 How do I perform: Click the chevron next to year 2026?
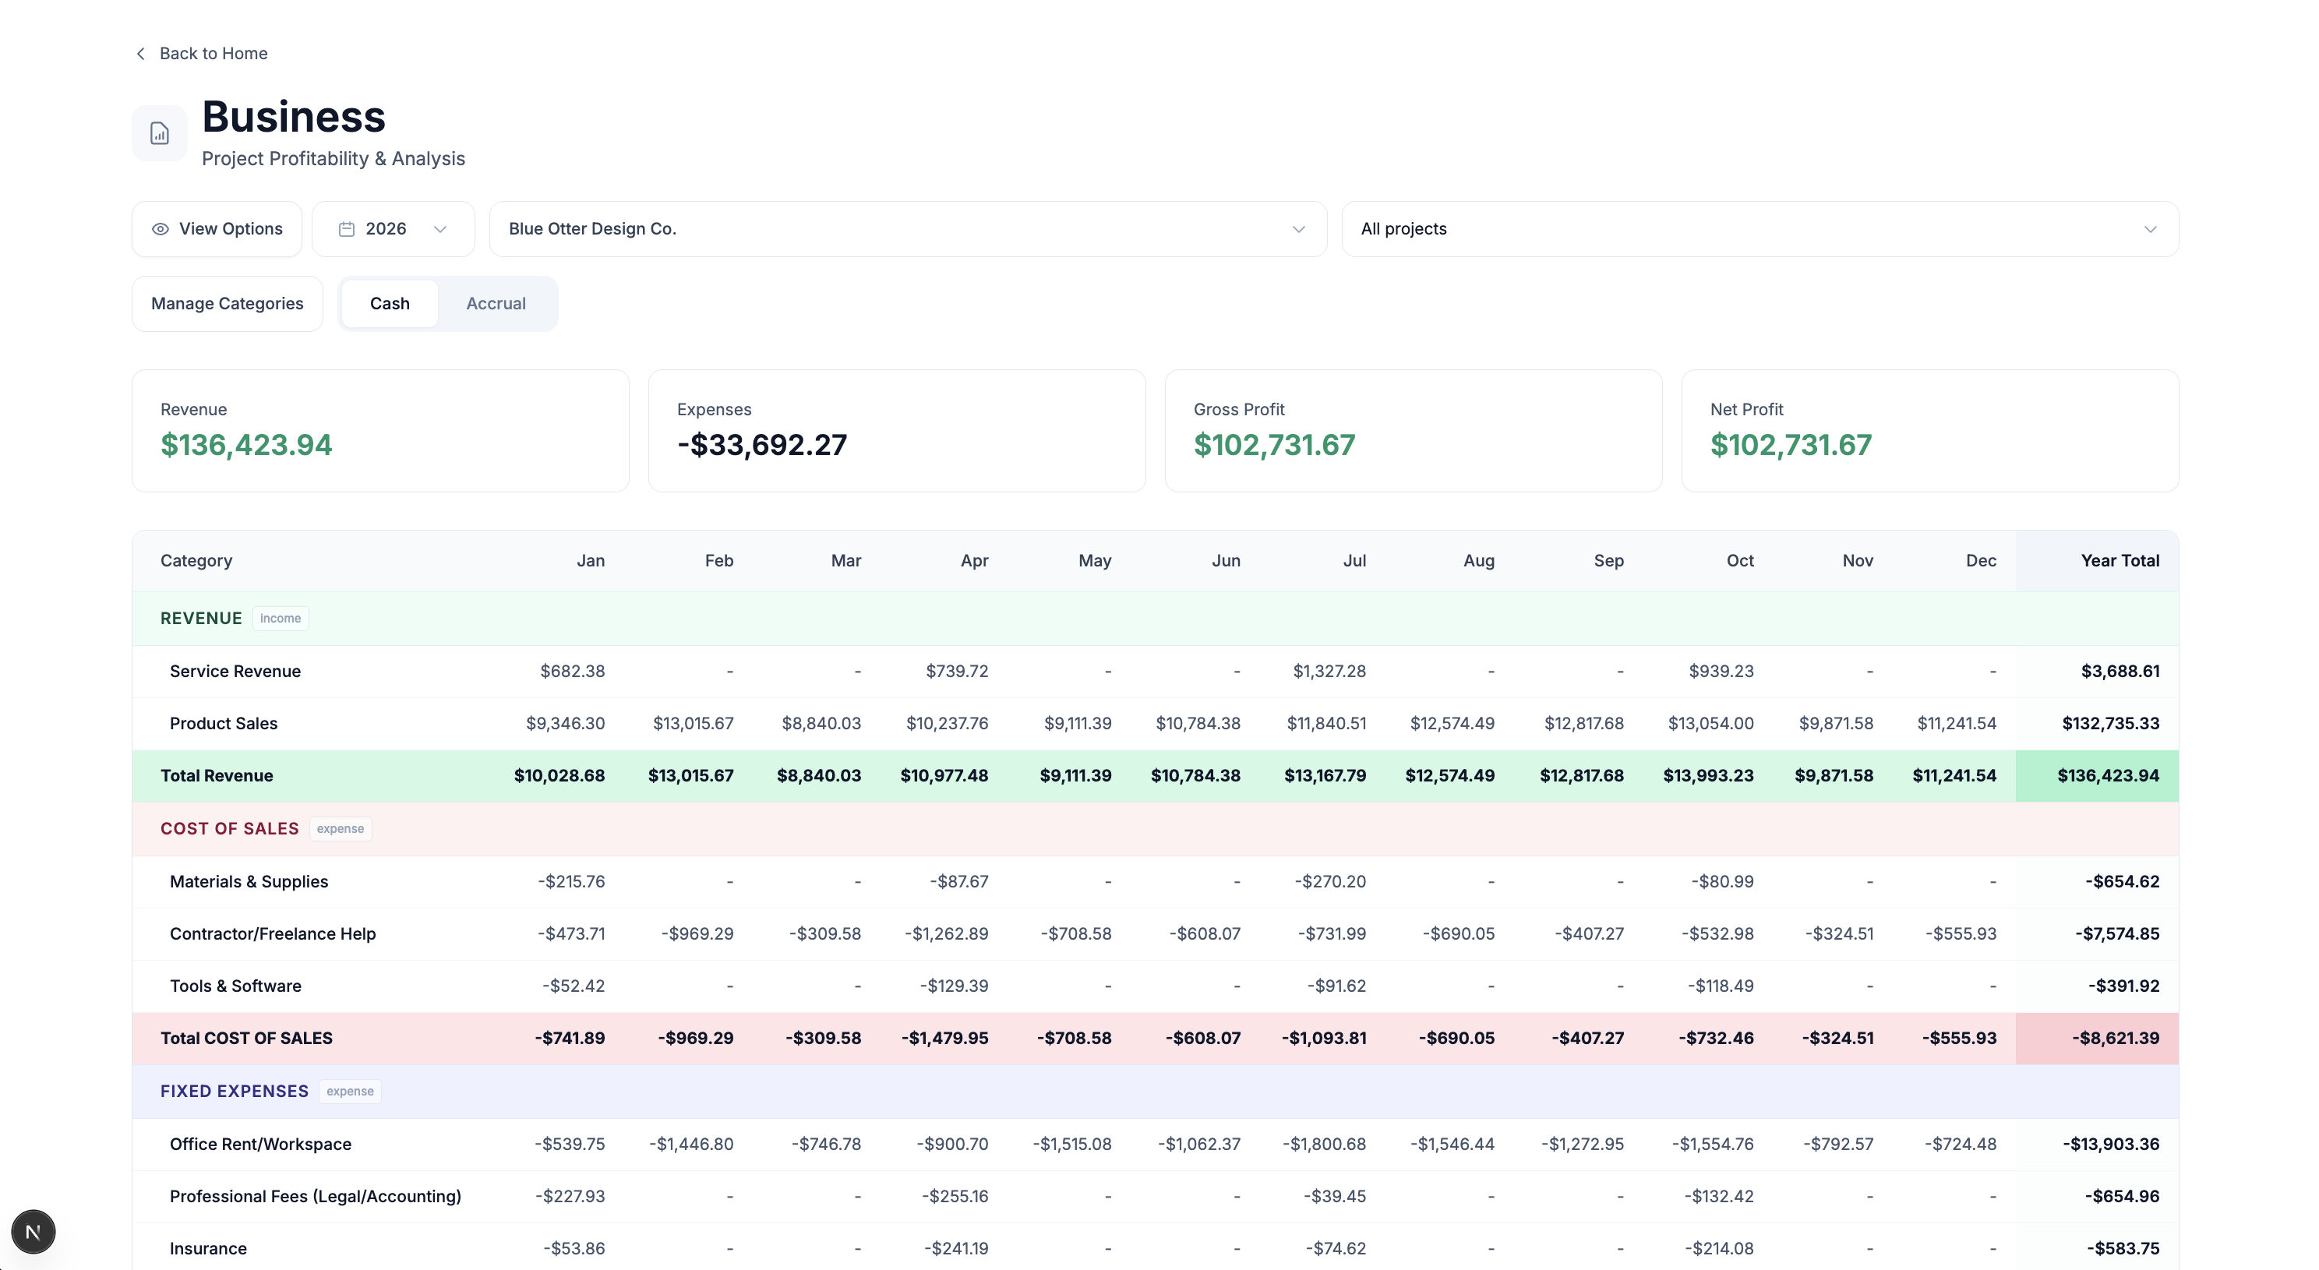click(440, 230)
